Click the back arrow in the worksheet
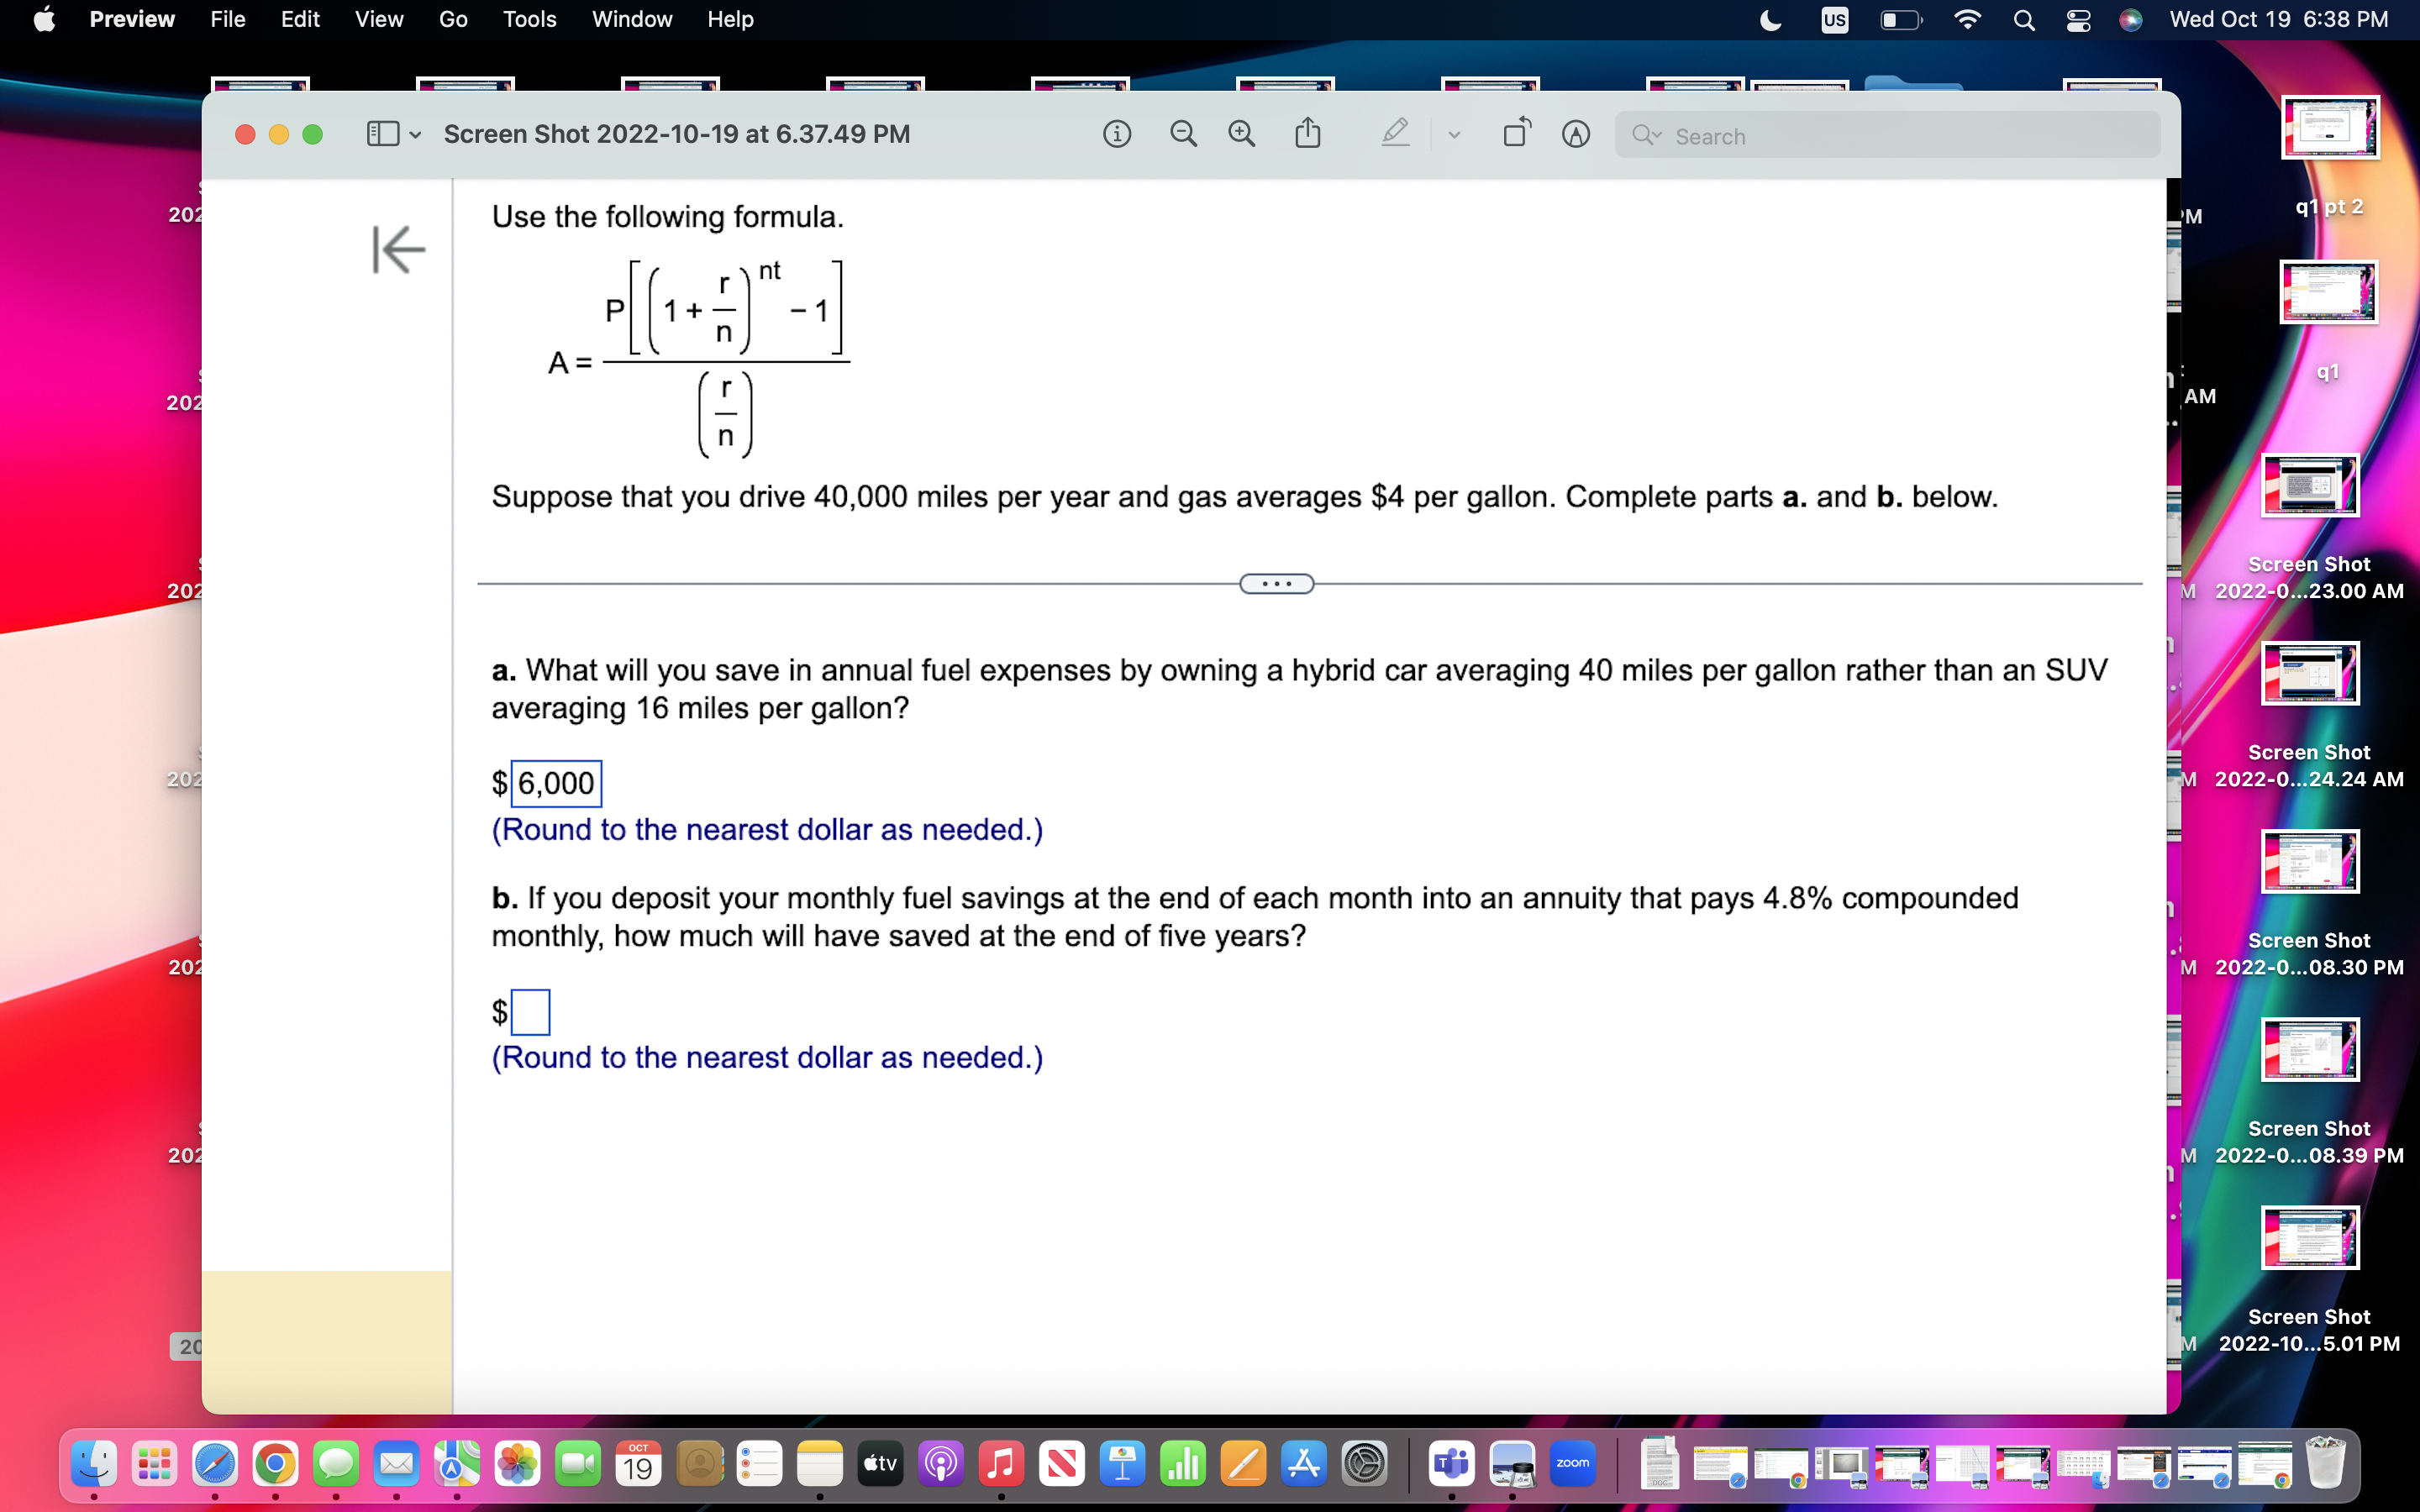The width and height of the screenshot is (2420, 1512). point(397,250)
